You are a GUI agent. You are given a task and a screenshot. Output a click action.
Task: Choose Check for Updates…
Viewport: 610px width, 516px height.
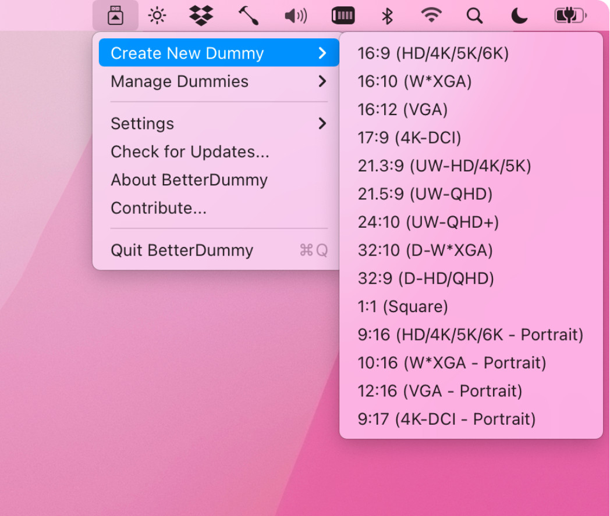pos(219,152)
